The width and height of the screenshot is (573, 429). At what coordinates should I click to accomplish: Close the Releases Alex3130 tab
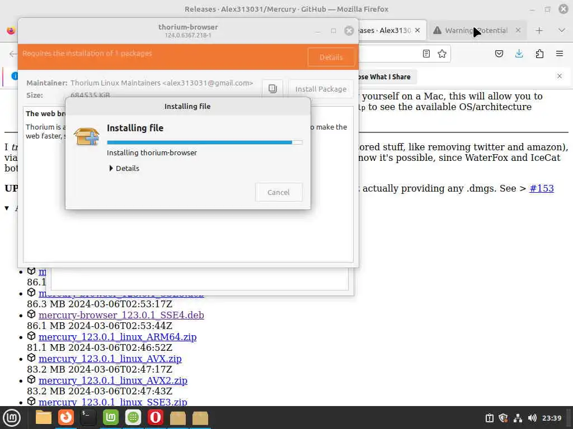click(x=417, y=30)
